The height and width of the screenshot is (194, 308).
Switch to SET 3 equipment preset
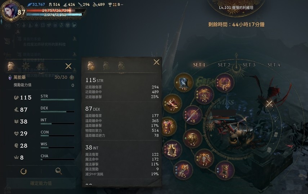point(249,65)
